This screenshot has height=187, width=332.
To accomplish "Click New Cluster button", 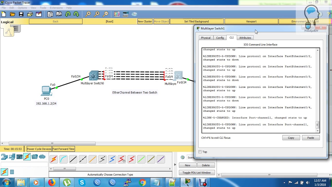I will coord(145,22).
